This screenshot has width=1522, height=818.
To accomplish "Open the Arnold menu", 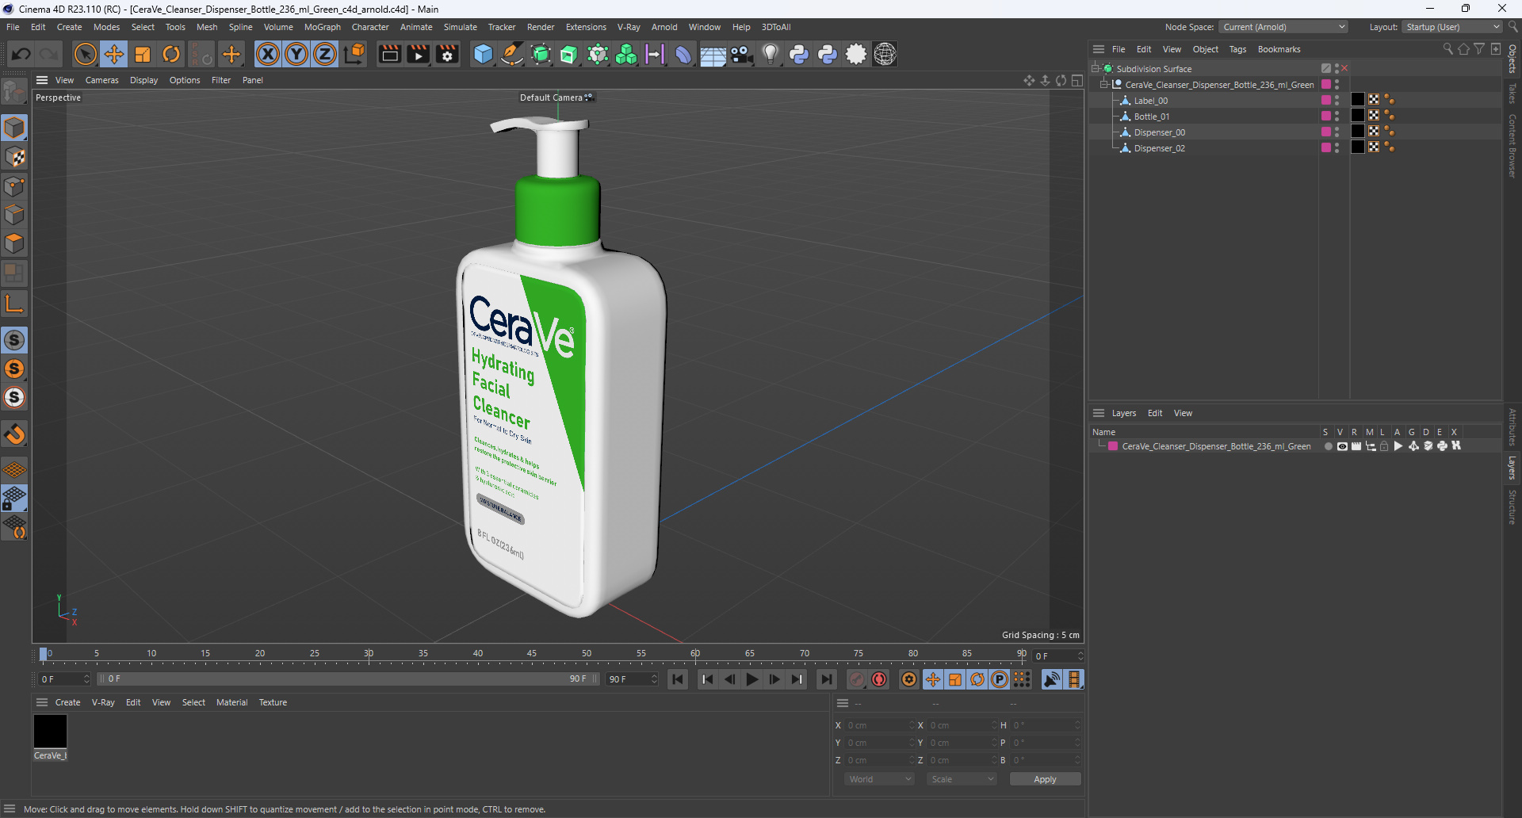I will 664,27.
